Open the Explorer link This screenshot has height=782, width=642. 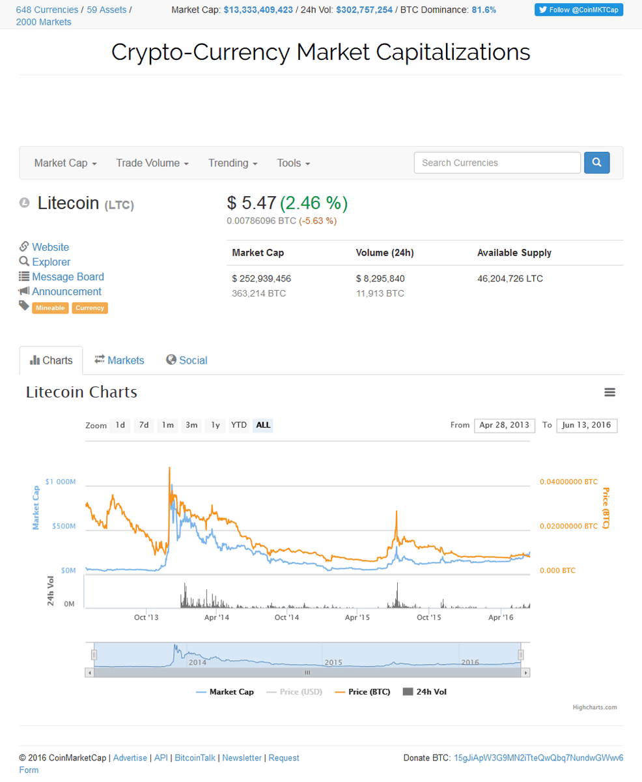(x=51, y=262)
